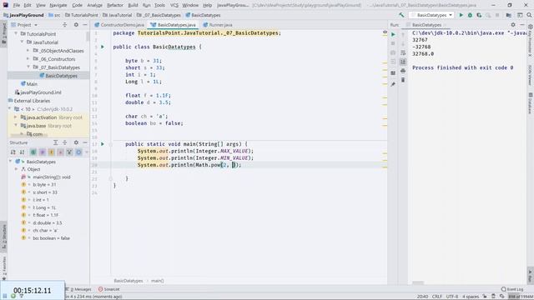Click run gutter arrow beside class declaration
Viewport: 534px width, 300px height.
click(x=103, y=47)
